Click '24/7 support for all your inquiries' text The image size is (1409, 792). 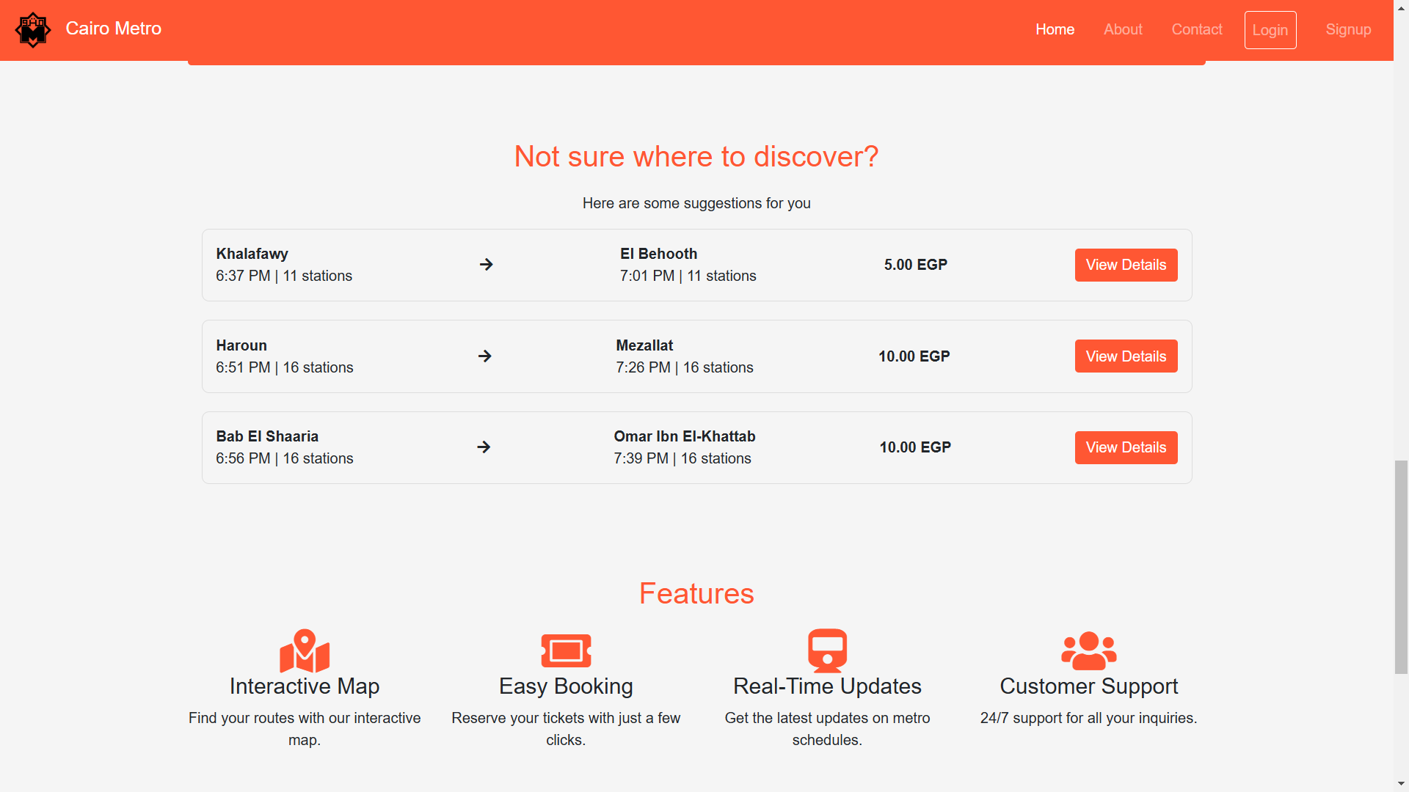coord(1089,718)
